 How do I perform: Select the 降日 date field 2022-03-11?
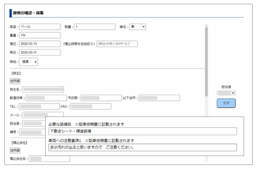pyautogui.click(x=40, y=52)
